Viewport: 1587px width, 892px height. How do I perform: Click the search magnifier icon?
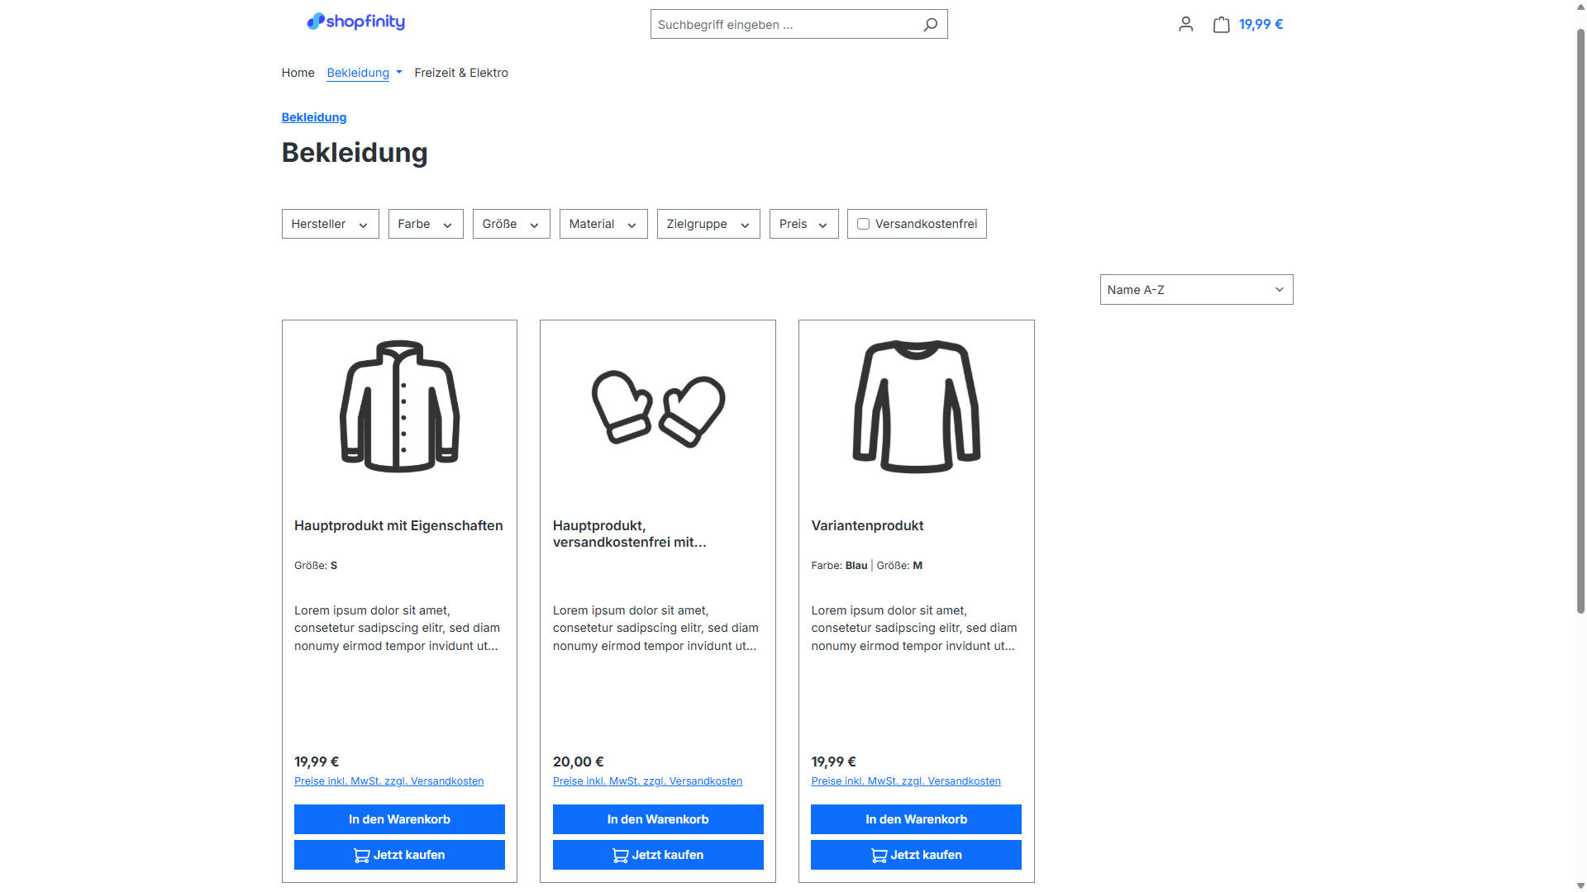pyautogui.click(x=931, y=25)
